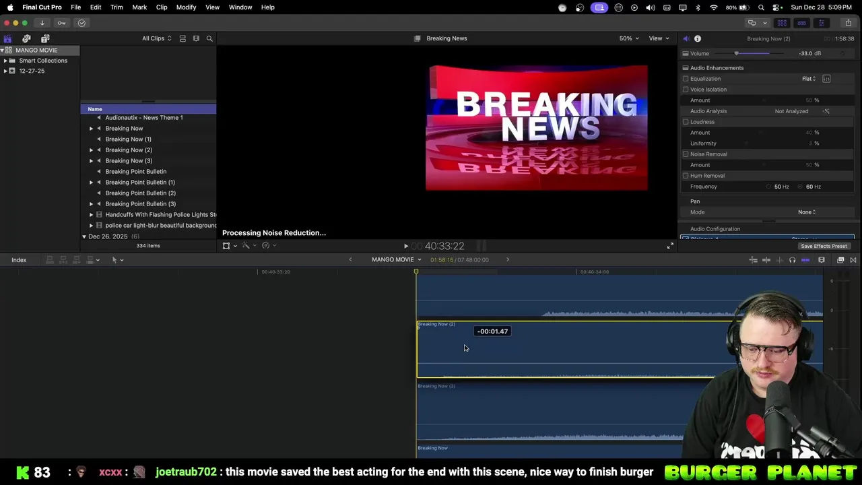862x485 pixels.
Task: Expand the Smart Collections folder
Action: click(x=5, y=61)
